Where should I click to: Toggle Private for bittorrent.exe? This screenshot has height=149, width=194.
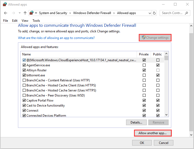pyautogui.click(x=144, y=75)
